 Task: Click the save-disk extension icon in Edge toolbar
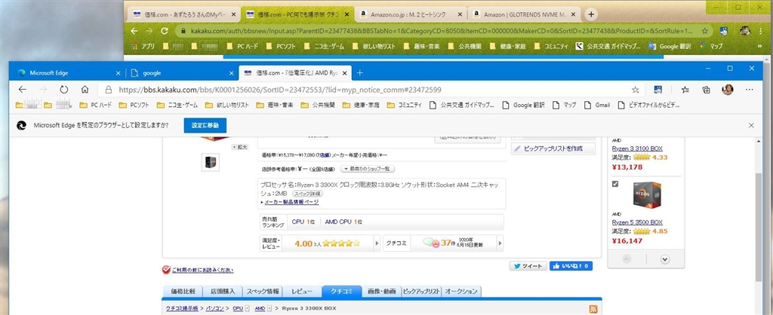point(658,90)
